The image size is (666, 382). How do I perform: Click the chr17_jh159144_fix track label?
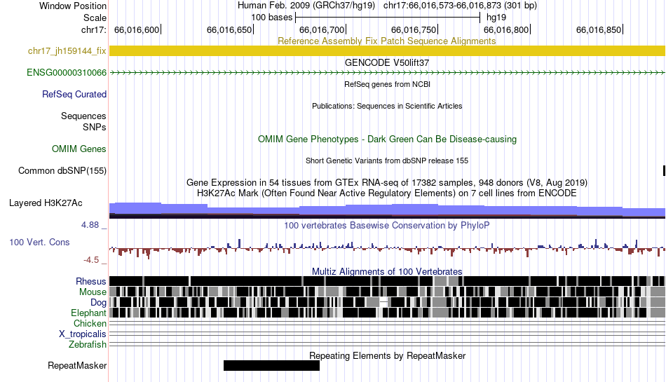tap(67, 51)
